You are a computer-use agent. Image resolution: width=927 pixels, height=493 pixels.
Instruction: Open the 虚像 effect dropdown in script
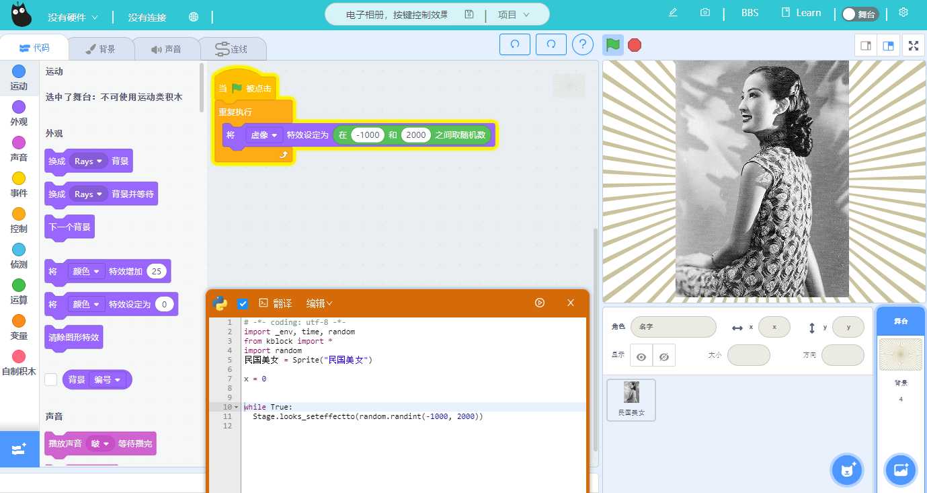[264, 135]
